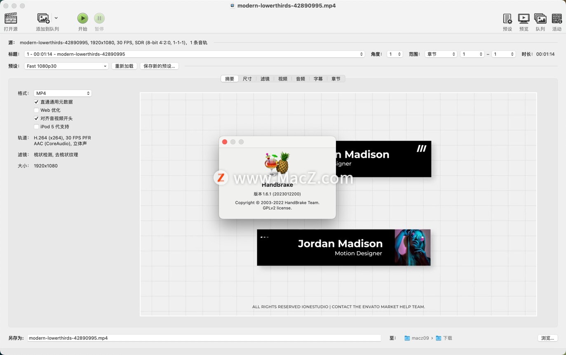Switch to the Video tab
This screenshot has height=355, width=566.
pyautogui.click(x=283, y=79)
